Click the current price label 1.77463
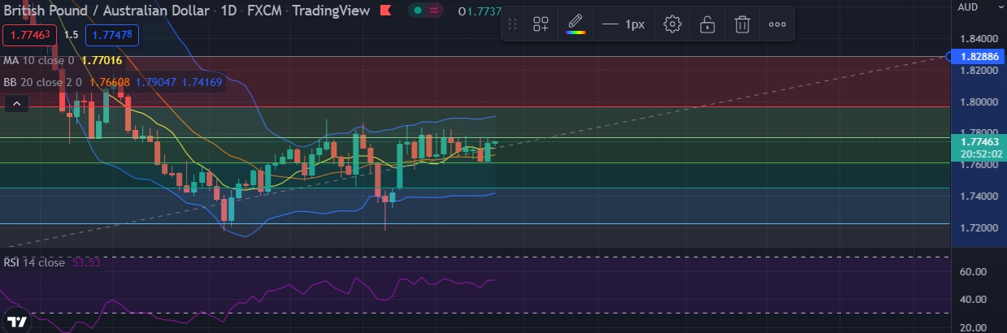Image resolution: width=1007 pixels, height=333 pixels. pos(979,141)
